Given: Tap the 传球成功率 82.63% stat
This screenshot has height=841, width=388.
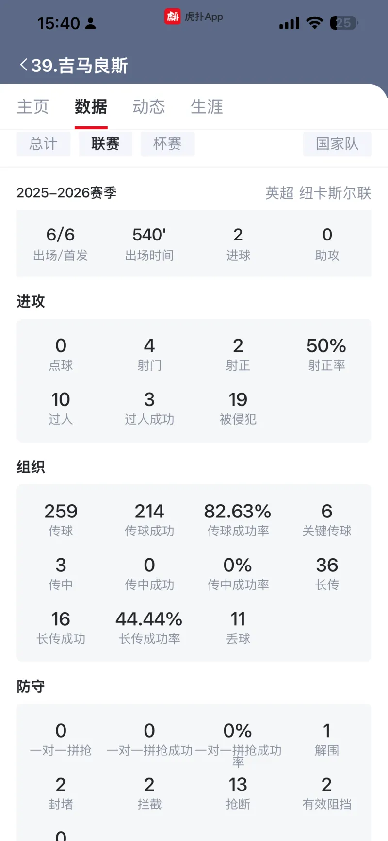Looking at the screenshot, I should (x=238, y=520).
